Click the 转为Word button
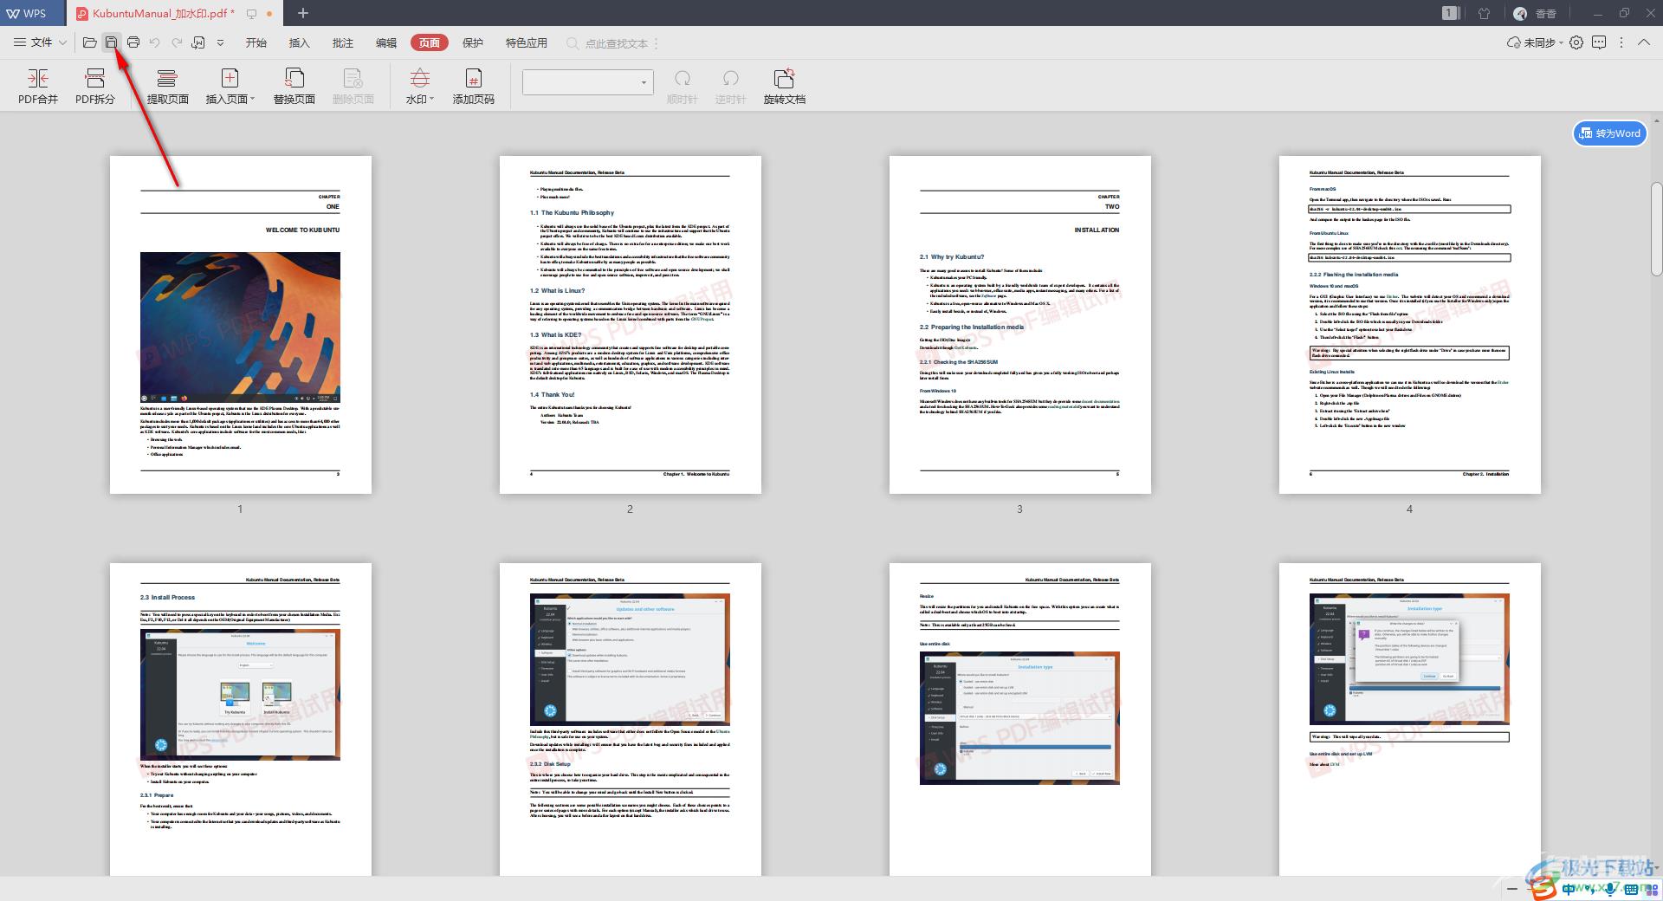Image resolution: width=1663 pixels, height=901 pixels. (1610, 133)
